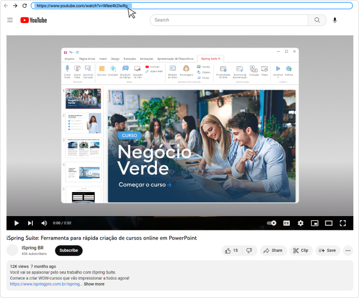Click the '12K views 7 months ago' text
This screenshot has height=298, width=359.
[x=33, y=266]
